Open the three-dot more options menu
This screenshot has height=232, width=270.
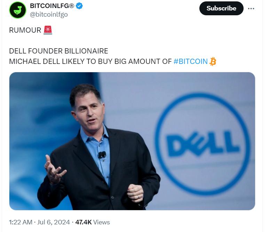251,8
